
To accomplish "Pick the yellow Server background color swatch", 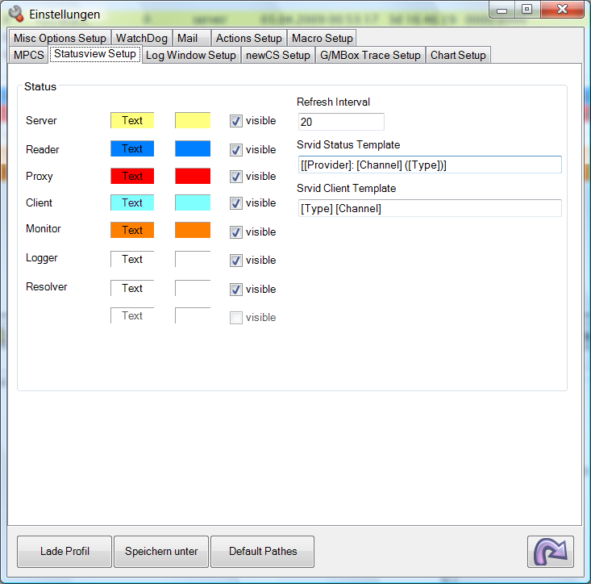I will coord(193,120).
